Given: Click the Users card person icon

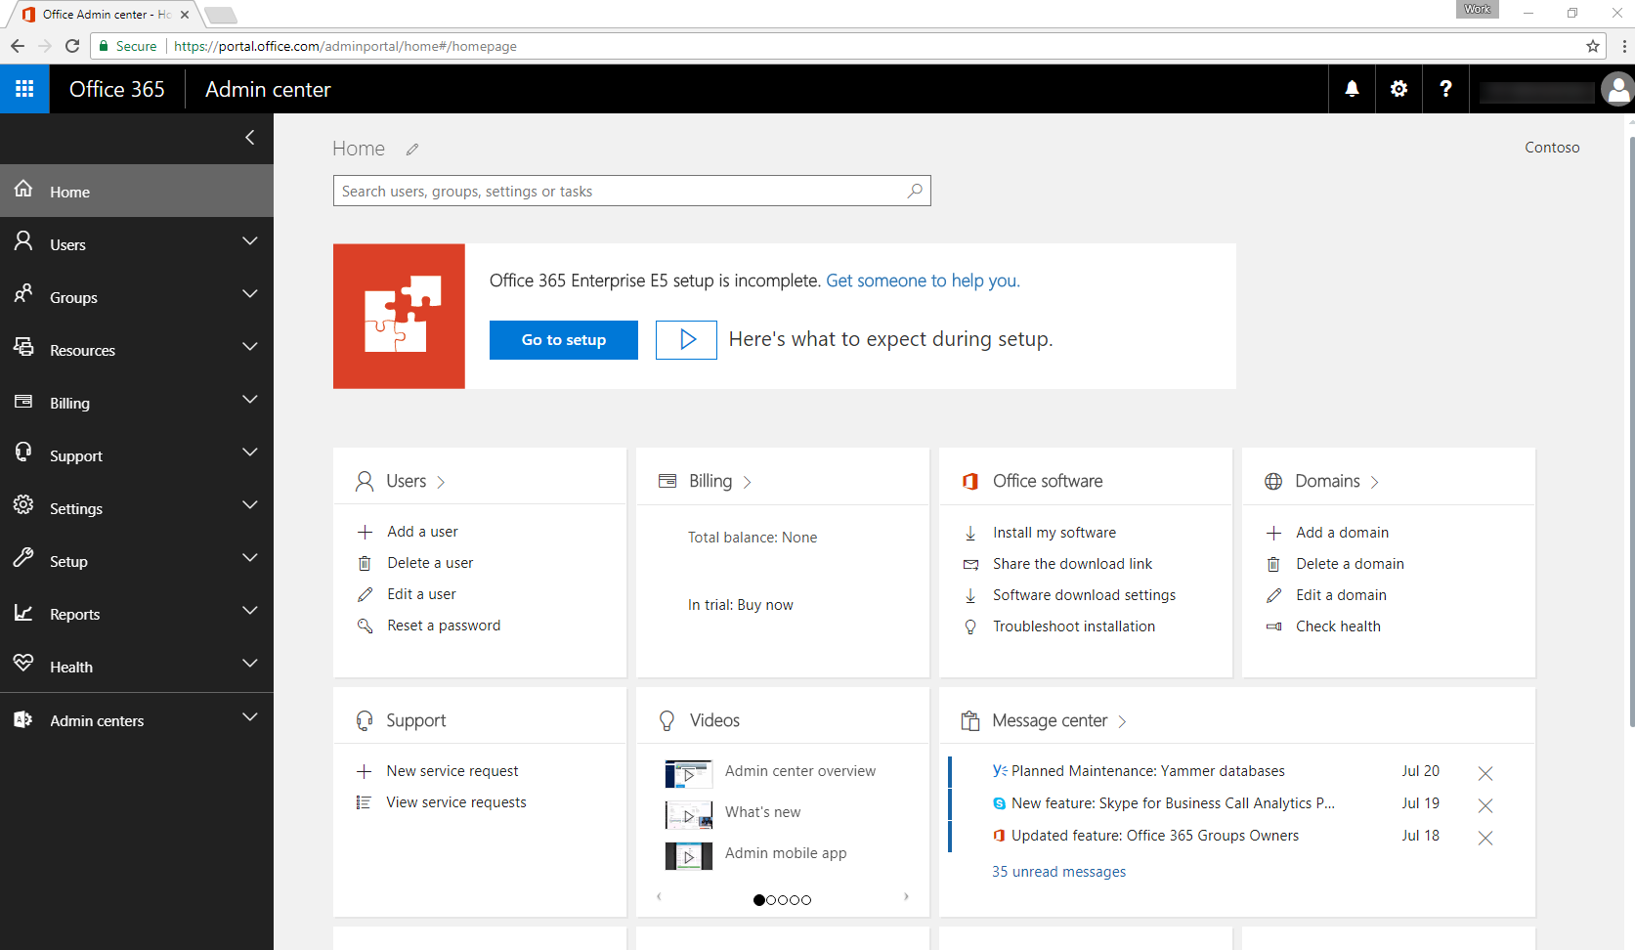Looking at the screenshot, I should point(365,481).
